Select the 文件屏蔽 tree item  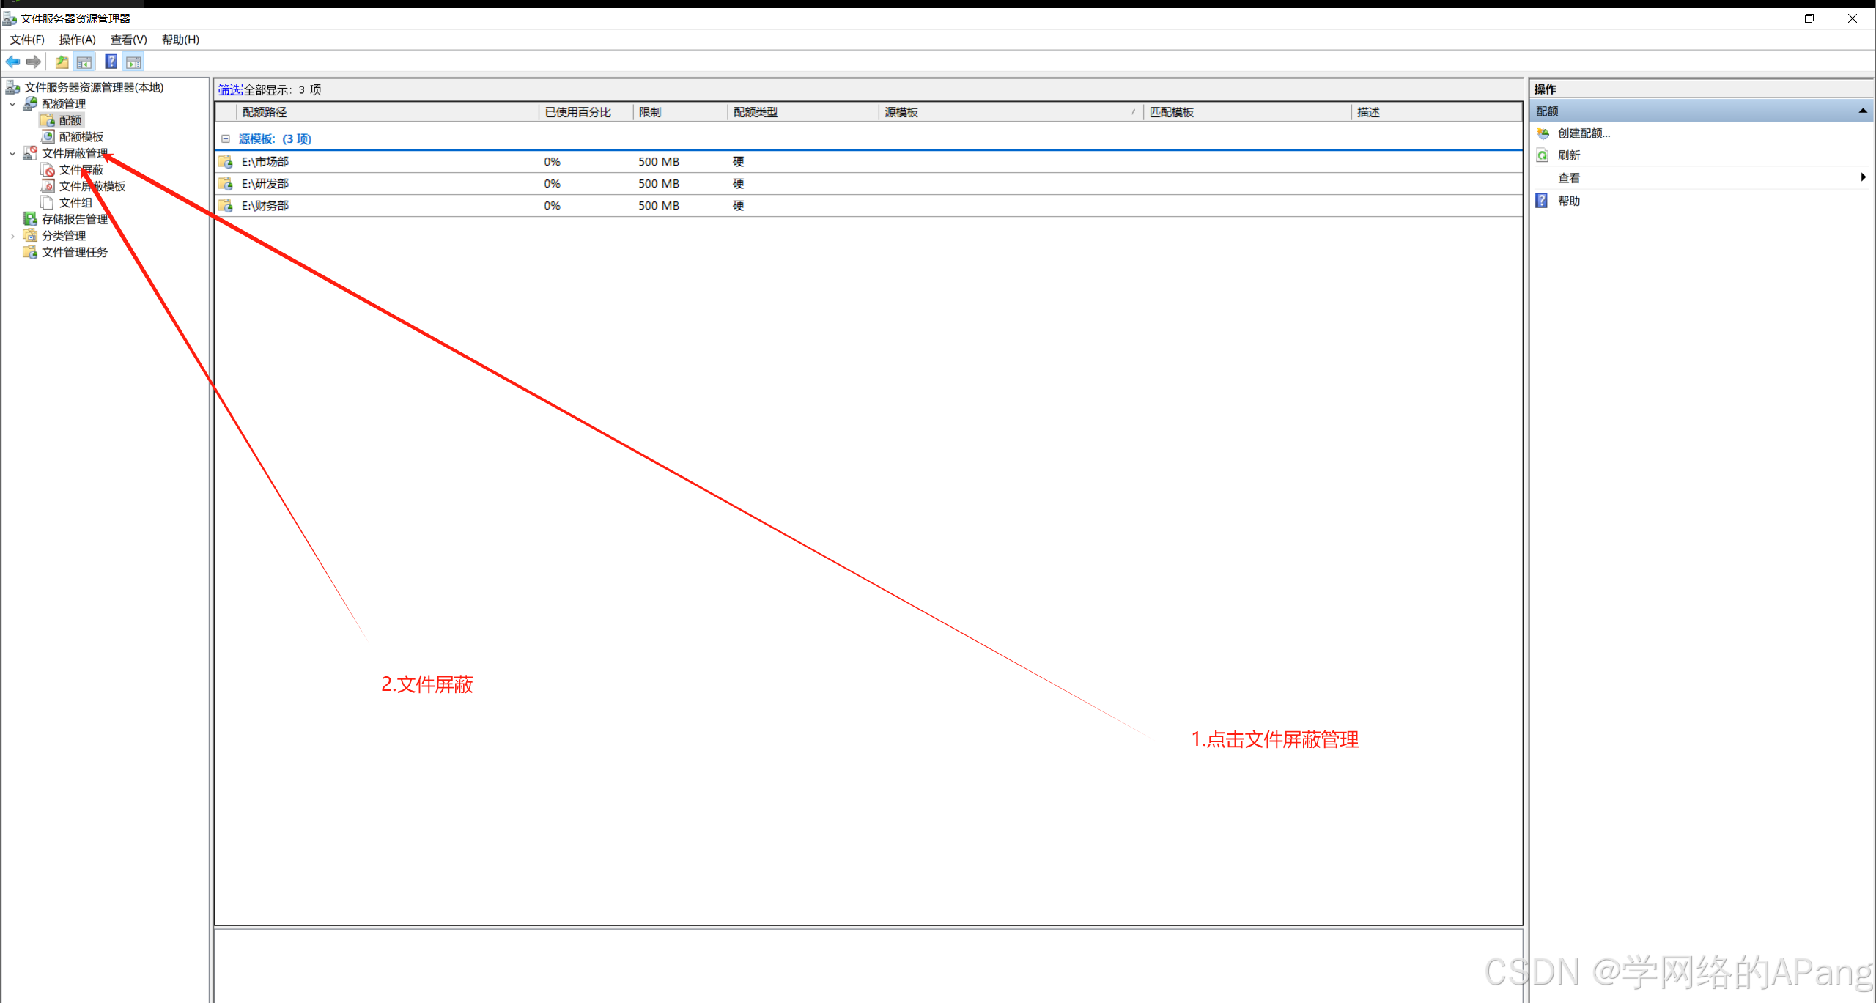tap(81, 170)
